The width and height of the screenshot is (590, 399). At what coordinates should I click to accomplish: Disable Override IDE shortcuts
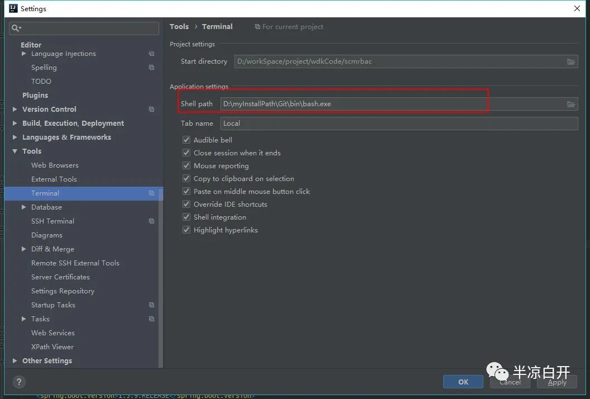pyautogui.click(x=186, y=204)
